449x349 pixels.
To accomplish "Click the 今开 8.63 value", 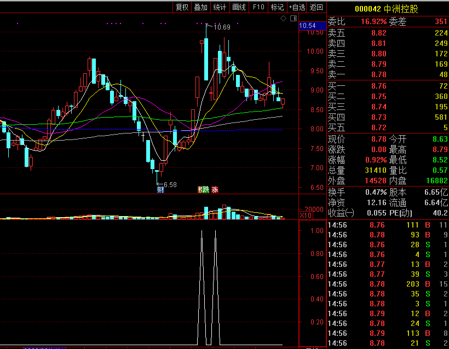I will pos(440,139).
